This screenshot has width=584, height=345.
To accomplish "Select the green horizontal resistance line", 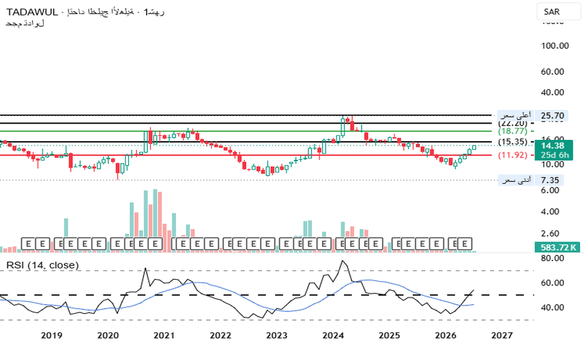I will (x=246, y=131).
